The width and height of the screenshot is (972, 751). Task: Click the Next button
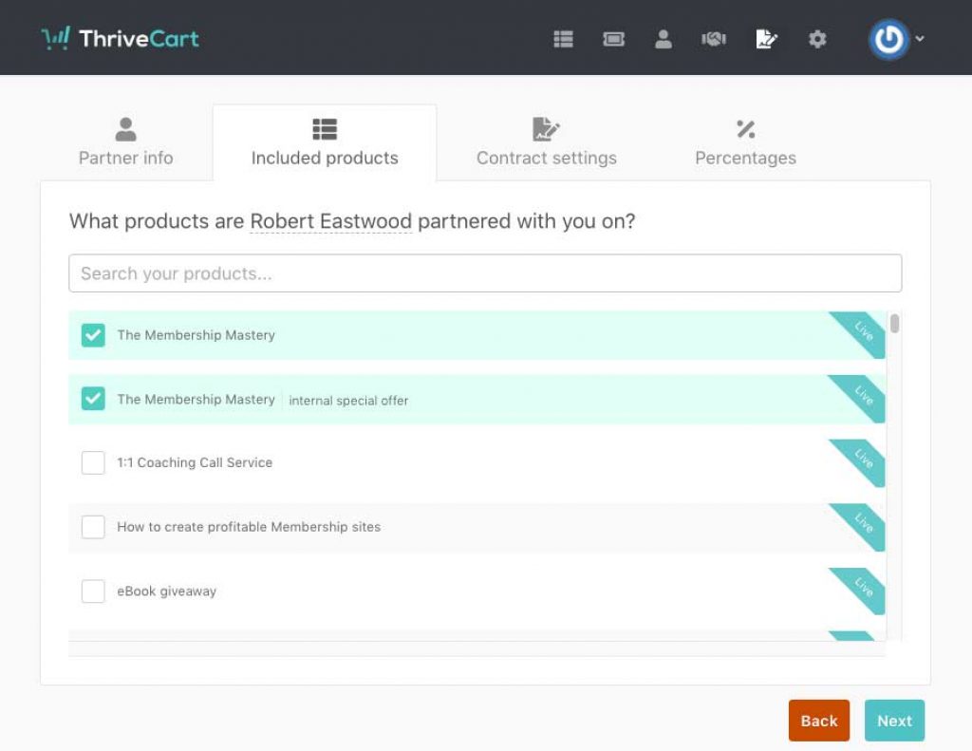894,721
